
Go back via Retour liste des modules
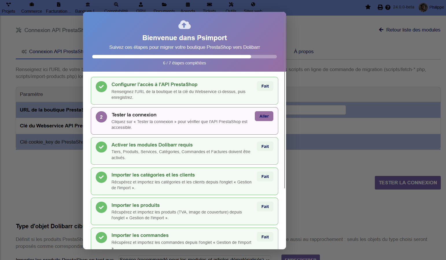410,30
